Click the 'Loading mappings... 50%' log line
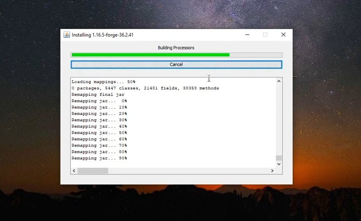The height and width of the screenshot is (221, 361). point(103,82)
